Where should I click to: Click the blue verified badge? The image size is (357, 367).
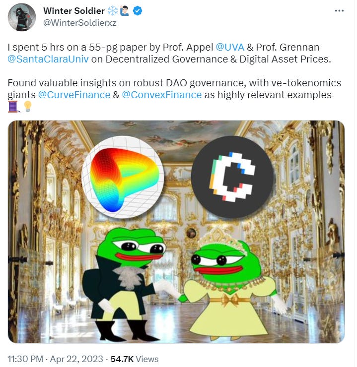pos(138,11)
